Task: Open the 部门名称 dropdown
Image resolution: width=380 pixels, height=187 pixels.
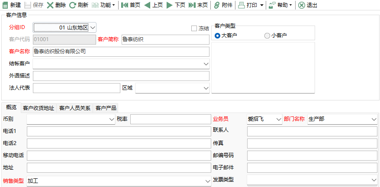Action: click(x=374, y=119)
